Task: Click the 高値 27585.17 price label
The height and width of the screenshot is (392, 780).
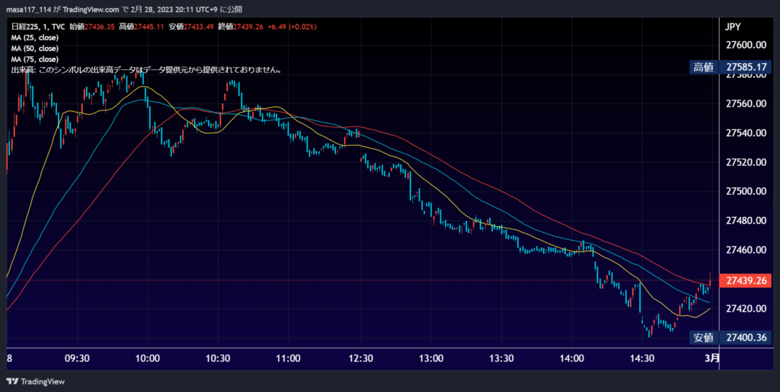Action: (730, 67)
